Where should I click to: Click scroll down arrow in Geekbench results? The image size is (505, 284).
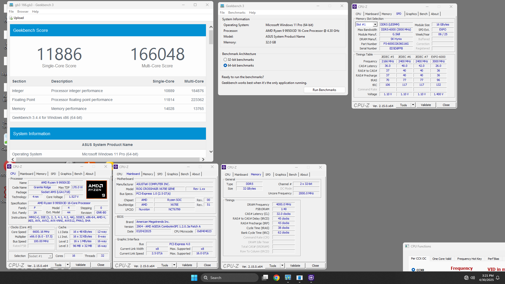(x=211, y=151)
